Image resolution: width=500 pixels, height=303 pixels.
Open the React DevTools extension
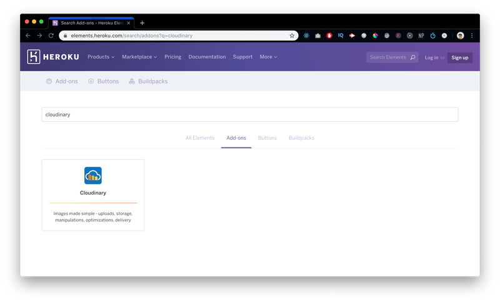(x=306, y=36)
